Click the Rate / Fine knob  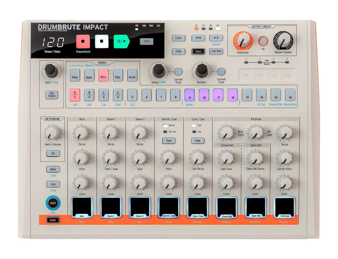51,71
